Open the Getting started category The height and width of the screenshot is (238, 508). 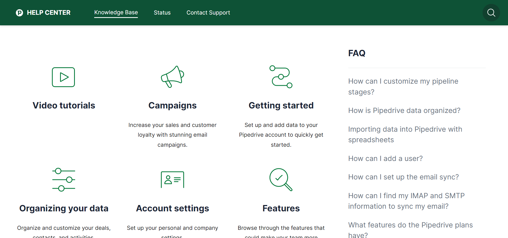click(281, 105)
